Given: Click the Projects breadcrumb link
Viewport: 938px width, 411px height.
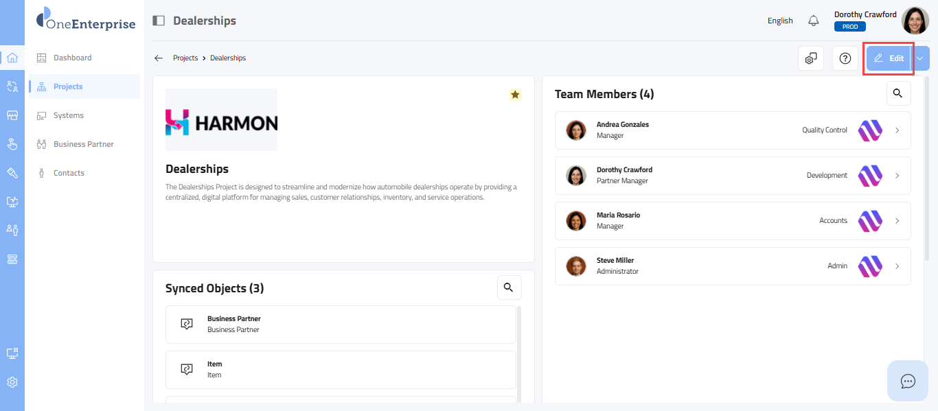Looking at the screenshot, I should 185,58.
